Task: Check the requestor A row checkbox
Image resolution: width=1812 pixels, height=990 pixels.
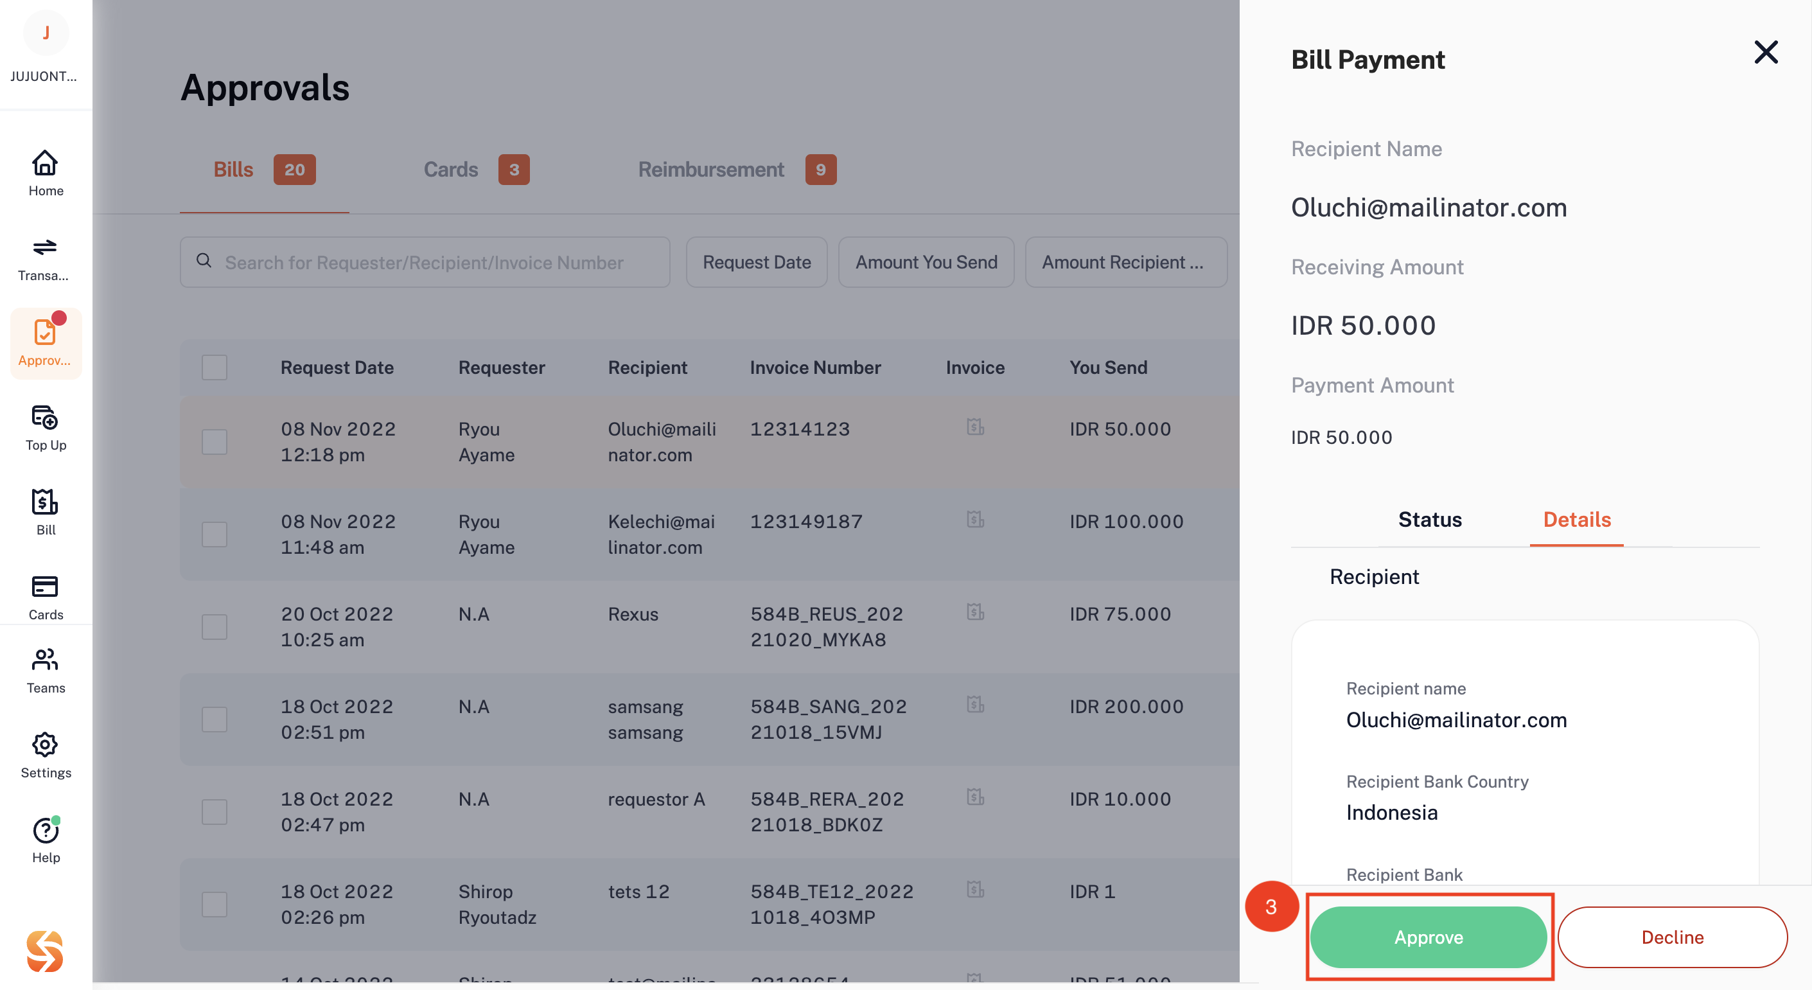Action: [x=215, y=812]
